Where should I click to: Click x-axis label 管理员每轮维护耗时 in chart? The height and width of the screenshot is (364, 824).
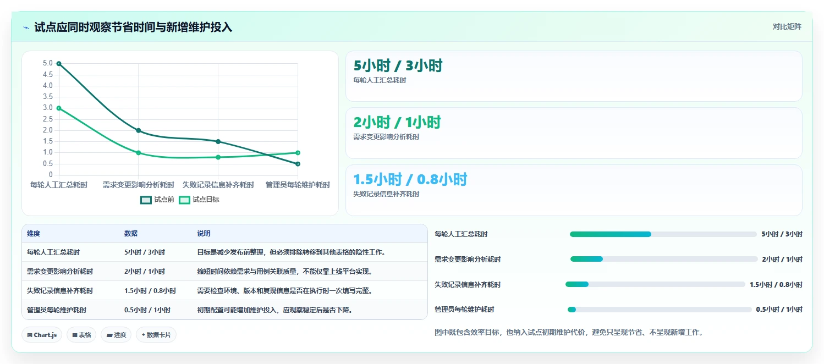298,185
